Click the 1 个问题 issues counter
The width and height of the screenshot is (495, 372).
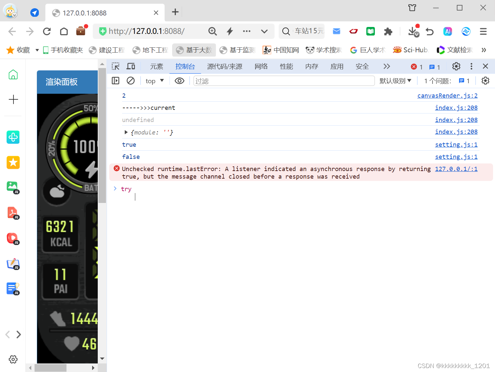[447, 81]
